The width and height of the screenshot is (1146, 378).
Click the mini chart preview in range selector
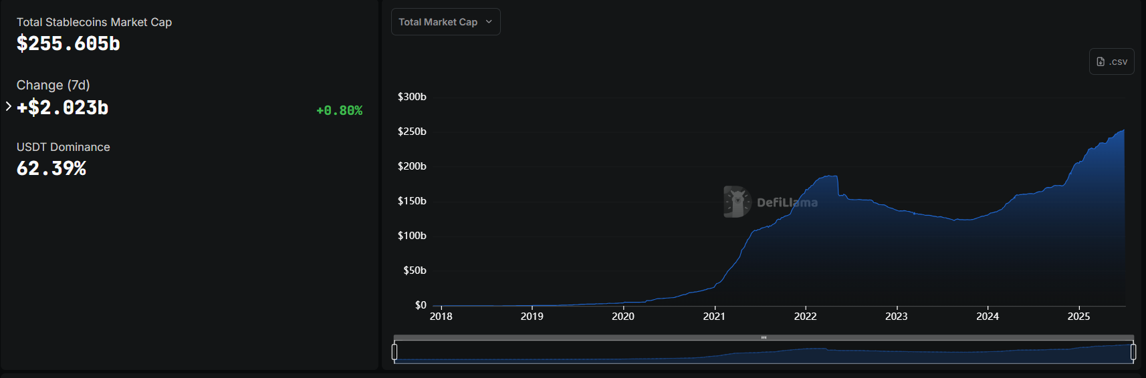(x=764, y=354)
